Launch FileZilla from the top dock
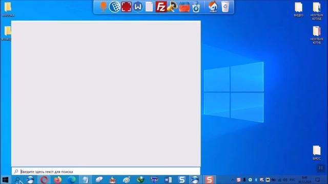 [161, 7]
